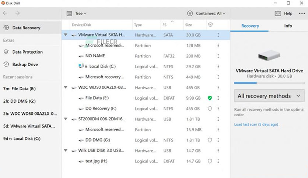Click the Windows icon beside Local Disk (C:)

(81, 66)
